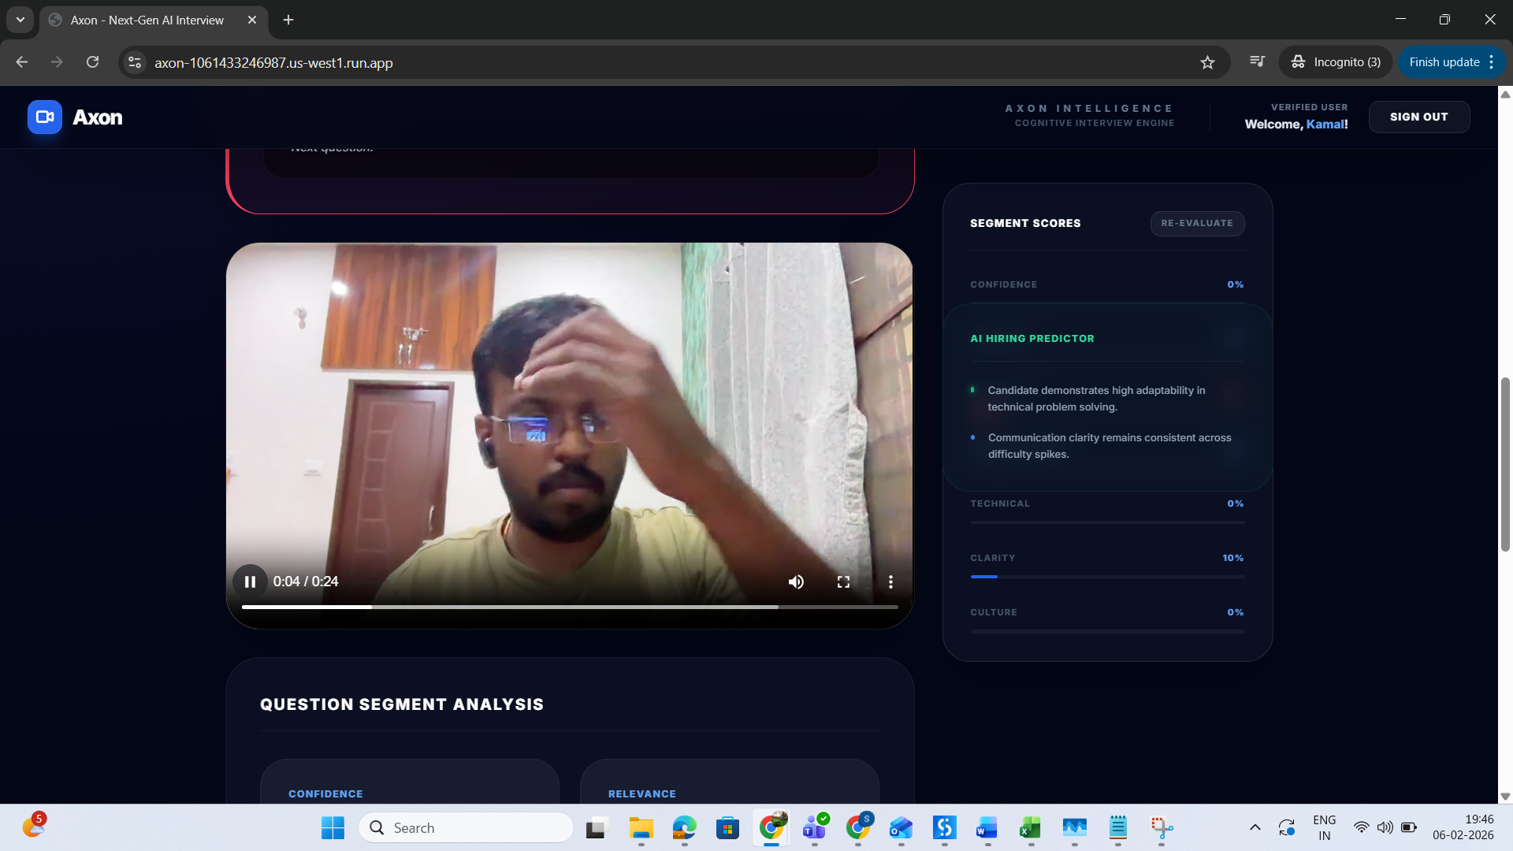View site information icon in address bar
The height and width of the screenshot is (851, 1513).
pos(135,62)
